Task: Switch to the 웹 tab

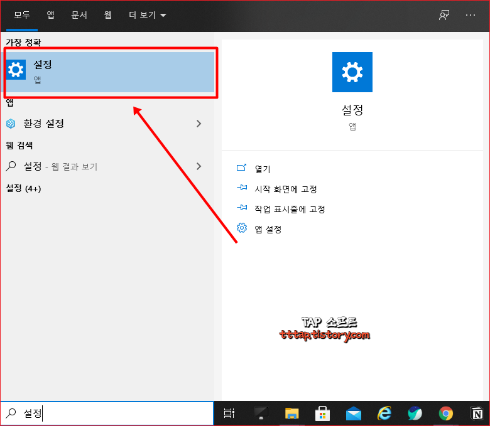Action: tap(108, 15)
